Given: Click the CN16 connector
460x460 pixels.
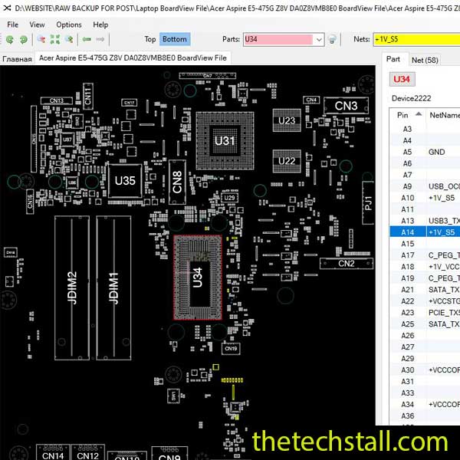Looking at the screenshot, I should pos(30,202).
